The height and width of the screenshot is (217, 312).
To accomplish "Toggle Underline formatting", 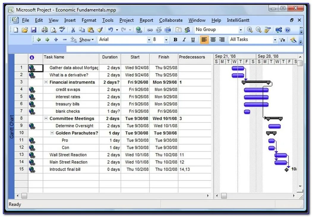I will point(193,40).
